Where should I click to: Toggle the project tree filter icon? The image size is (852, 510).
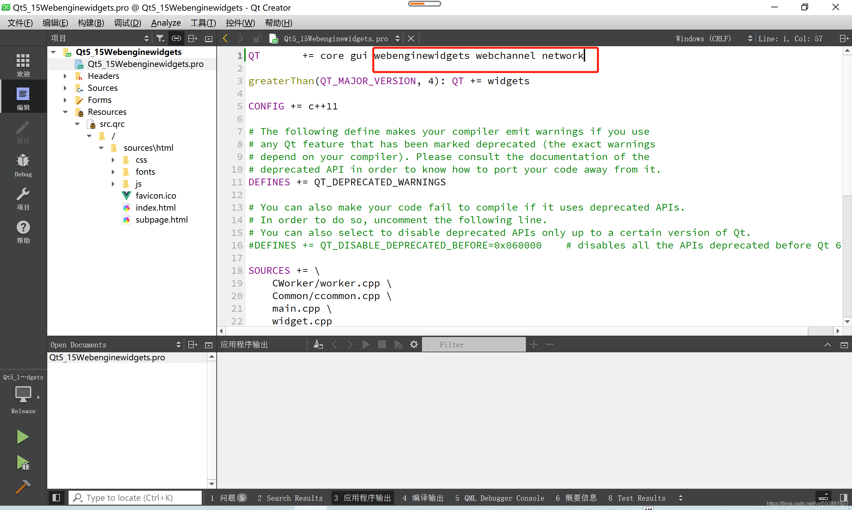point(161,38)
